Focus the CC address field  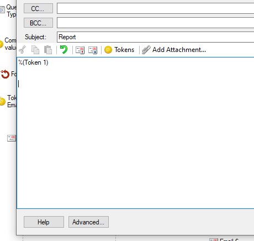pos(156,8)
